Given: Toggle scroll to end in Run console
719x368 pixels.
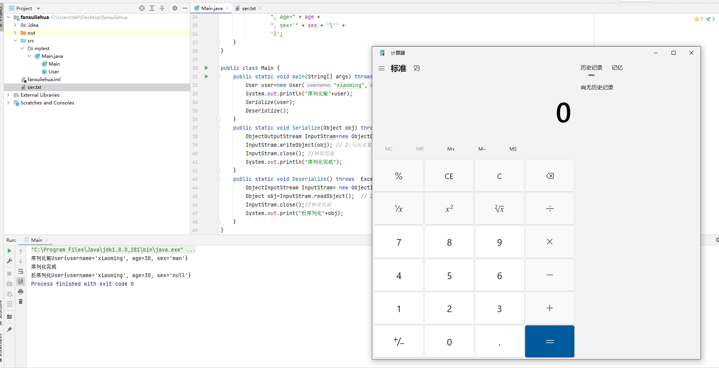Looking at the screenshot, I should click(x=21, y=281).
